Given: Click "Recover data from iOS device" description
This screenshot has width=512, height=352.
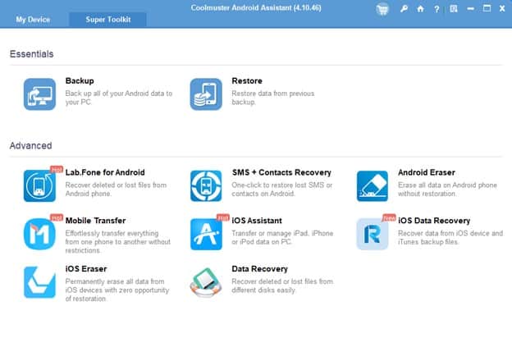Looking at the screenshot, I should (450, 238).
